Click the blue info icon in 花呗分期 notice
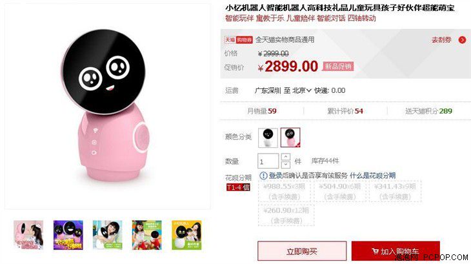Screen dimensions: 471x264 click(263, 176)
